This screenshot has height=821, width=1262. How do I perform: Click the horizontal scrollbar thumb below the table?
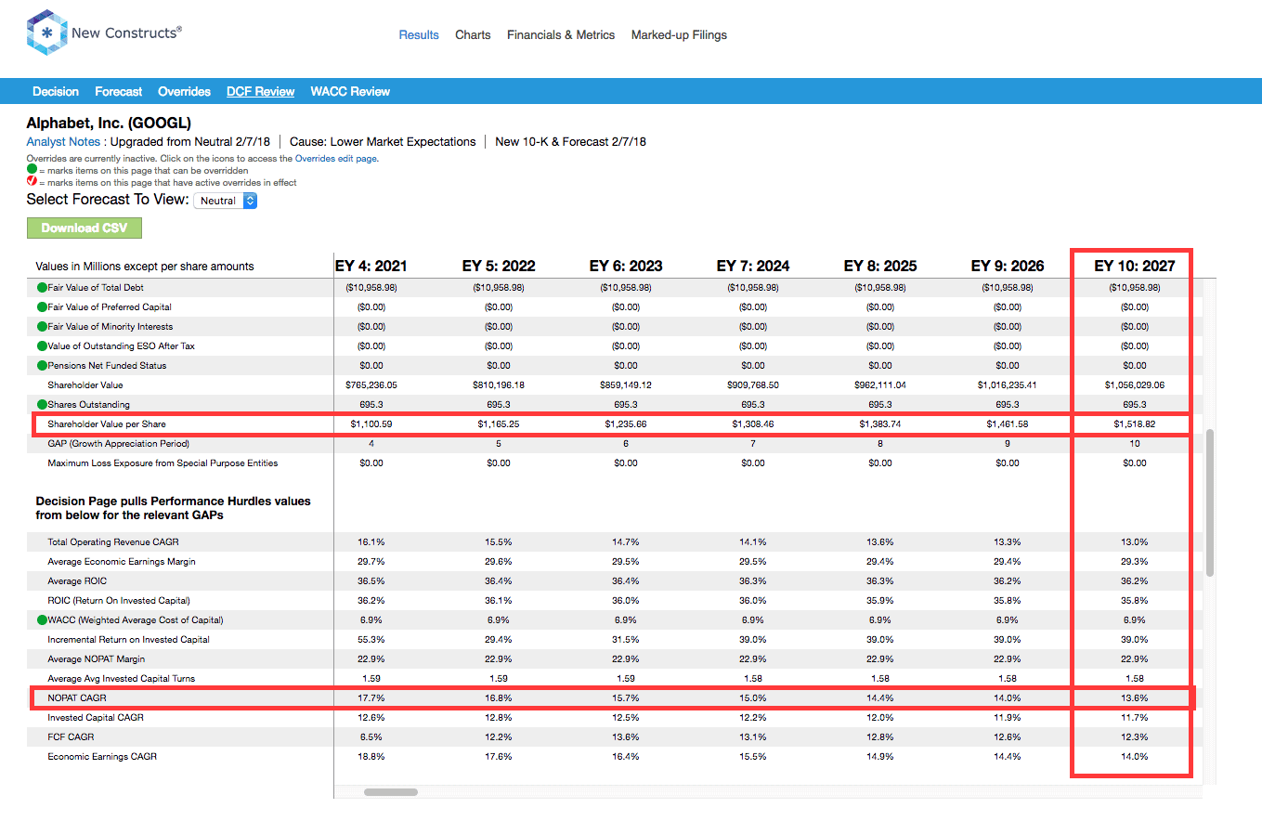(x=391, y=792)
